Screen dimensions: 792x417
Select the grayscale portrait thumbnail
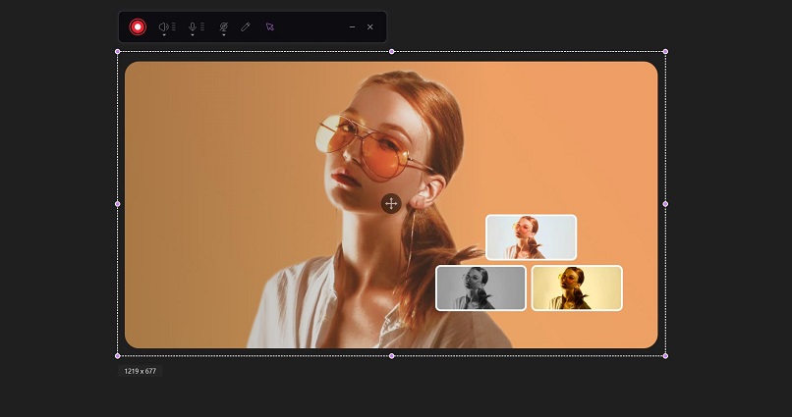point(481,287)
